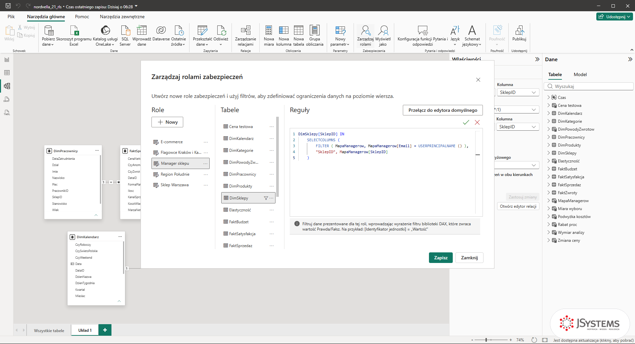Viewport: 635px width, 344px height.
Task: Click Nowa tabela ribbon icon
Action: click(299, 36)
